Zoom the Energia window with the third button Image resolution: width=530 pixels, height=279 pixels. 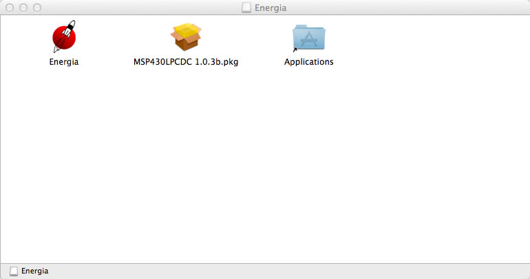pos(37,8)
